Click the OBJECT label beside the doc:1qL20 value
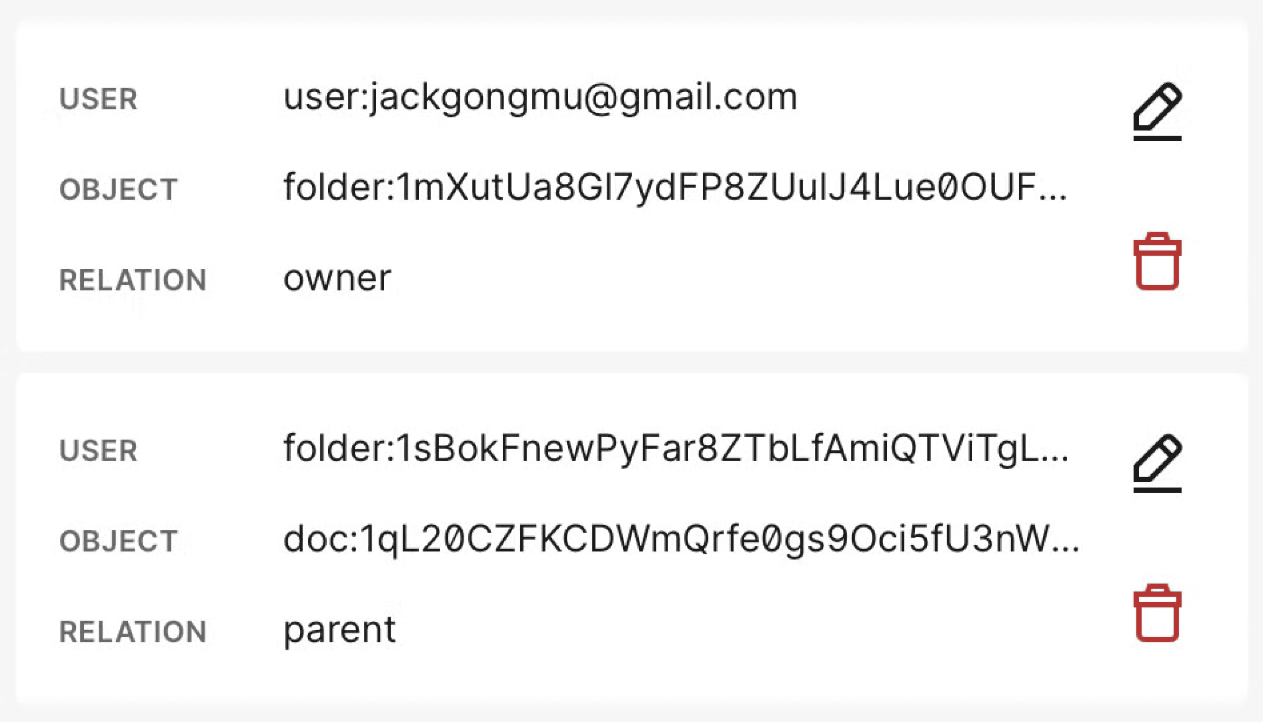This screenshot has height=722, width=1263. pos(118,541)
